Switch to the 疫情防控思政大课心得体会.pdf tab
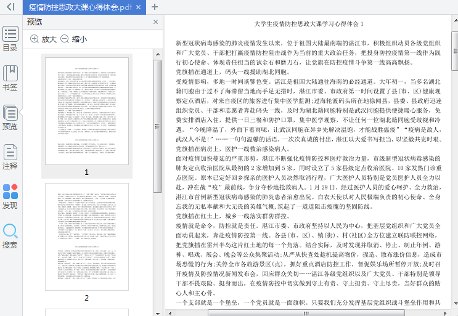Viewport: 458px width, 316px height. 80,7
